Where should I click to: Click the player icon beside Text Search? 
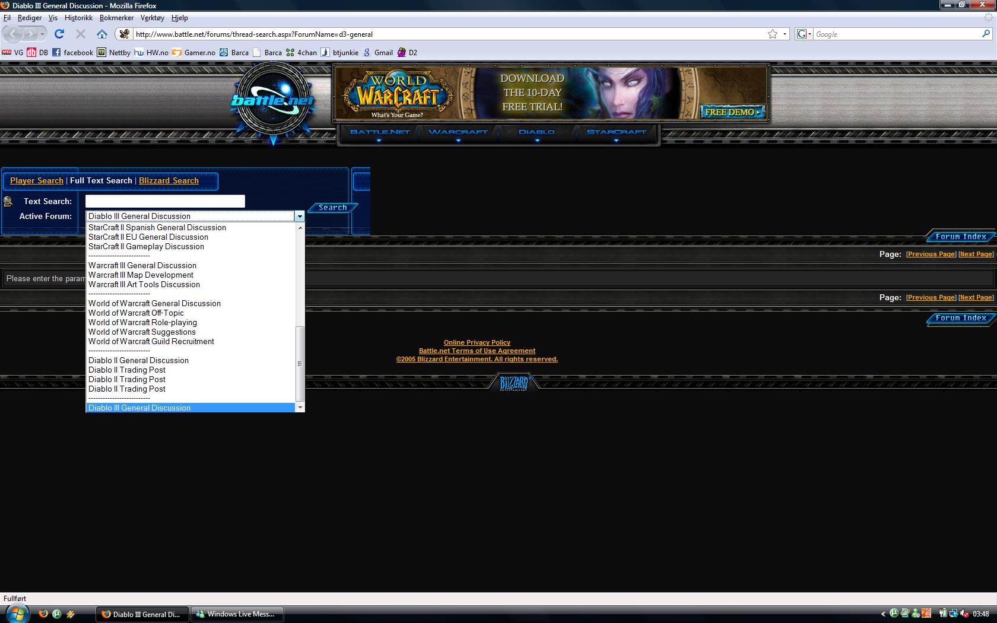8,202
